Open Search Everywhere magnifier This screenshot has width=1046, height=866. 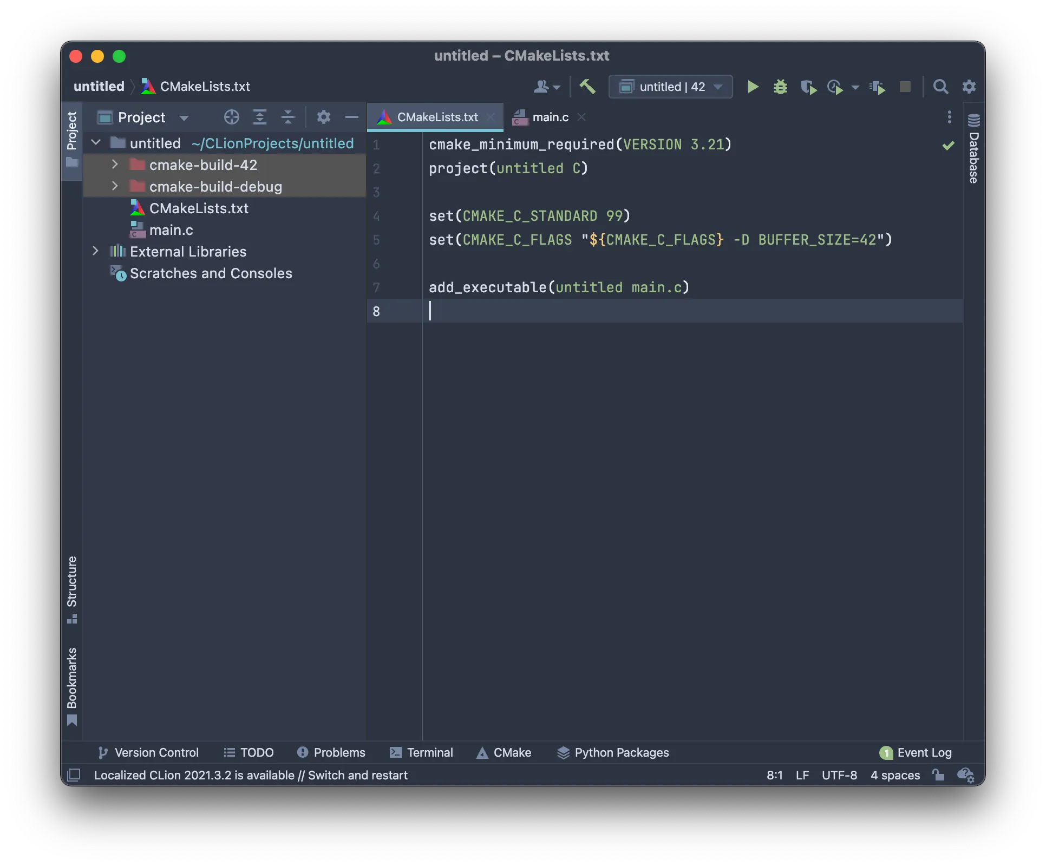pos(940,87)
